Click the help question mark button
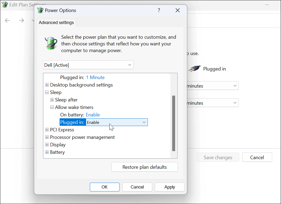 click(159, 10)
